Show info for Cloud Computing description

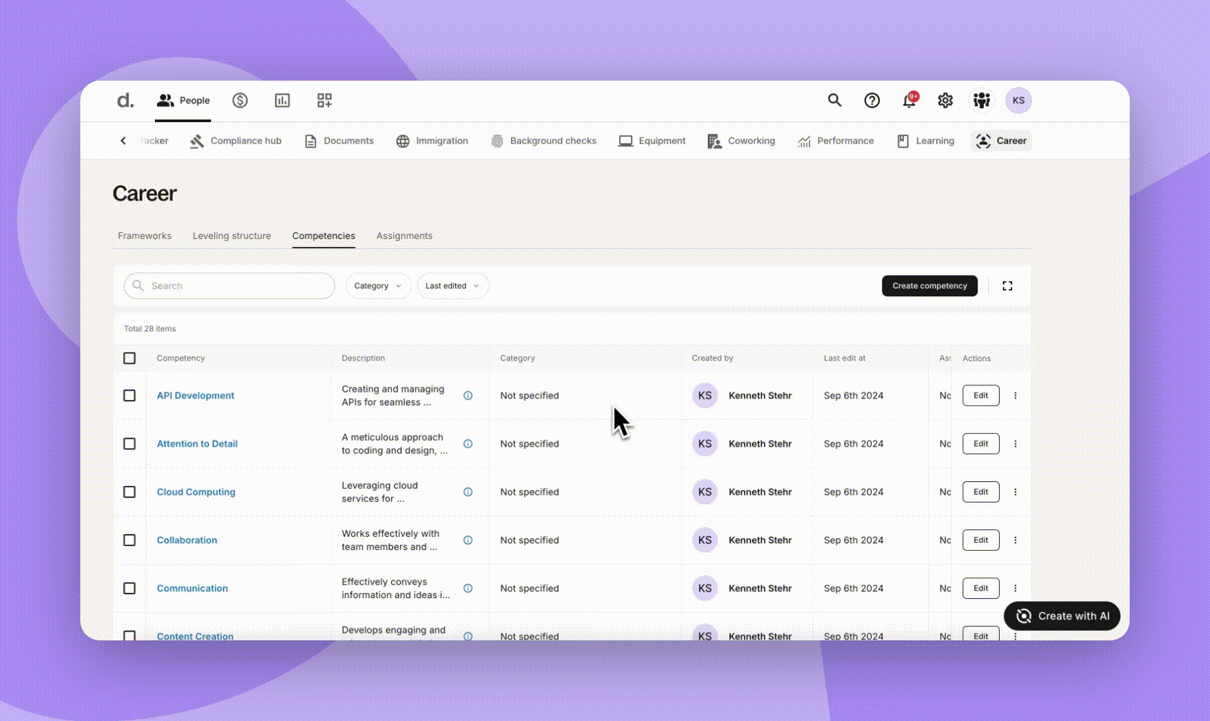[468, 492]
